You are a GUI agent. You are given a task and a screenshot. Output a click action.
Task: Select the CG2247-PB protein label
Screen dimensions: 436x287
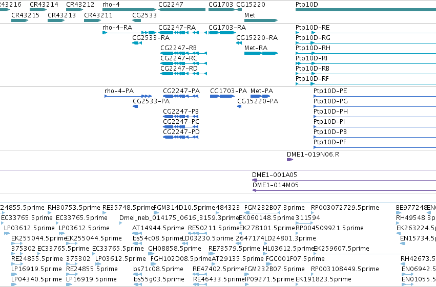[x=181, y=112]
